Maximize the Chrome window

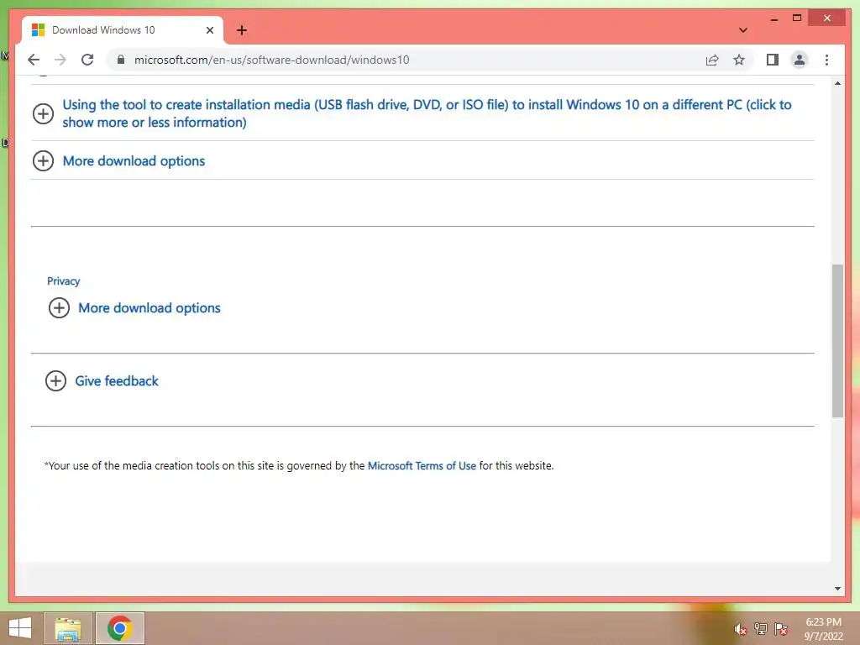coord(797,18)
